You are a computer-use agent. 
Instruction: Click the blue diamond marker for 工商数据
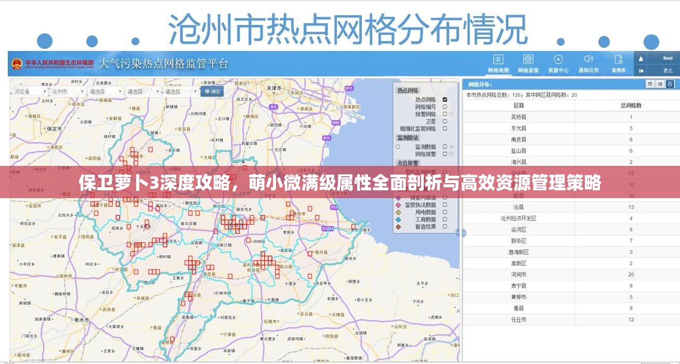[x=398, y=219]
